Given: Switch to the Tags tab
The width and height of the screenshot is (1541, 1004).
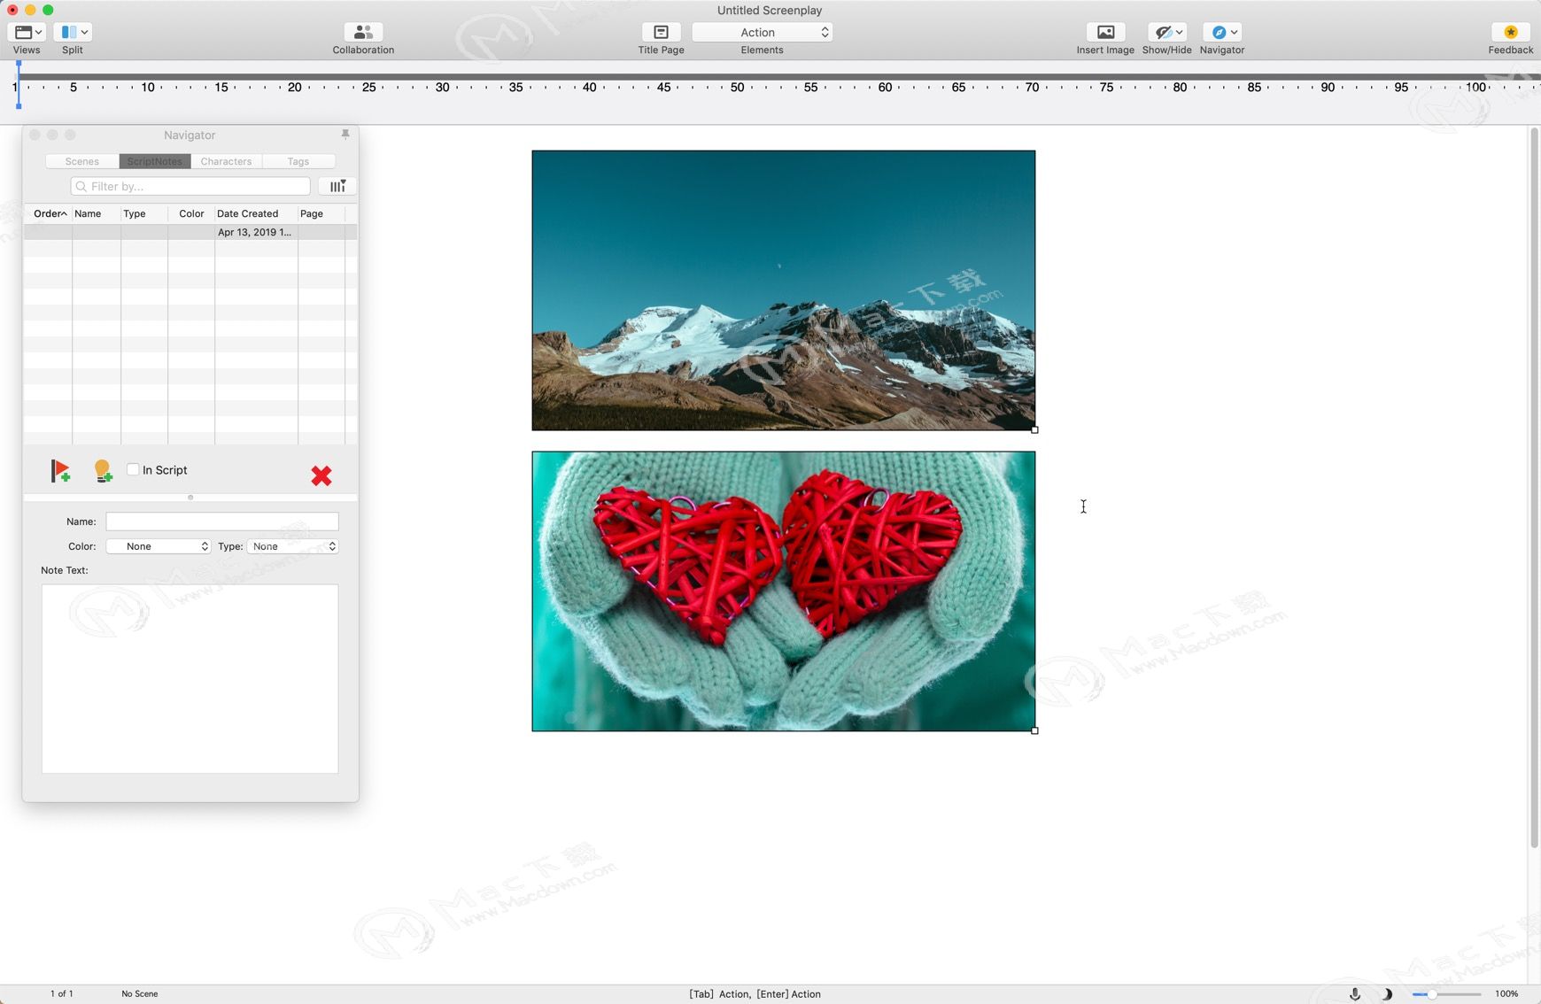Looking at the screenshot, I should pyautogui.click(x=298, y=161).
